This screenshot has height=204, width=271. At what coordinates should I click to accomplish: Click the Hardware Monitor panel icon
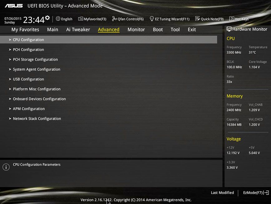230,29
